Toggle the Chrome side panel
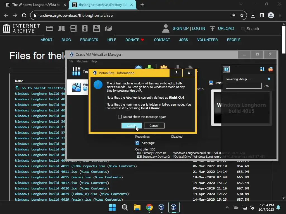Screen dimensions: 286x214 coord(262,16)
